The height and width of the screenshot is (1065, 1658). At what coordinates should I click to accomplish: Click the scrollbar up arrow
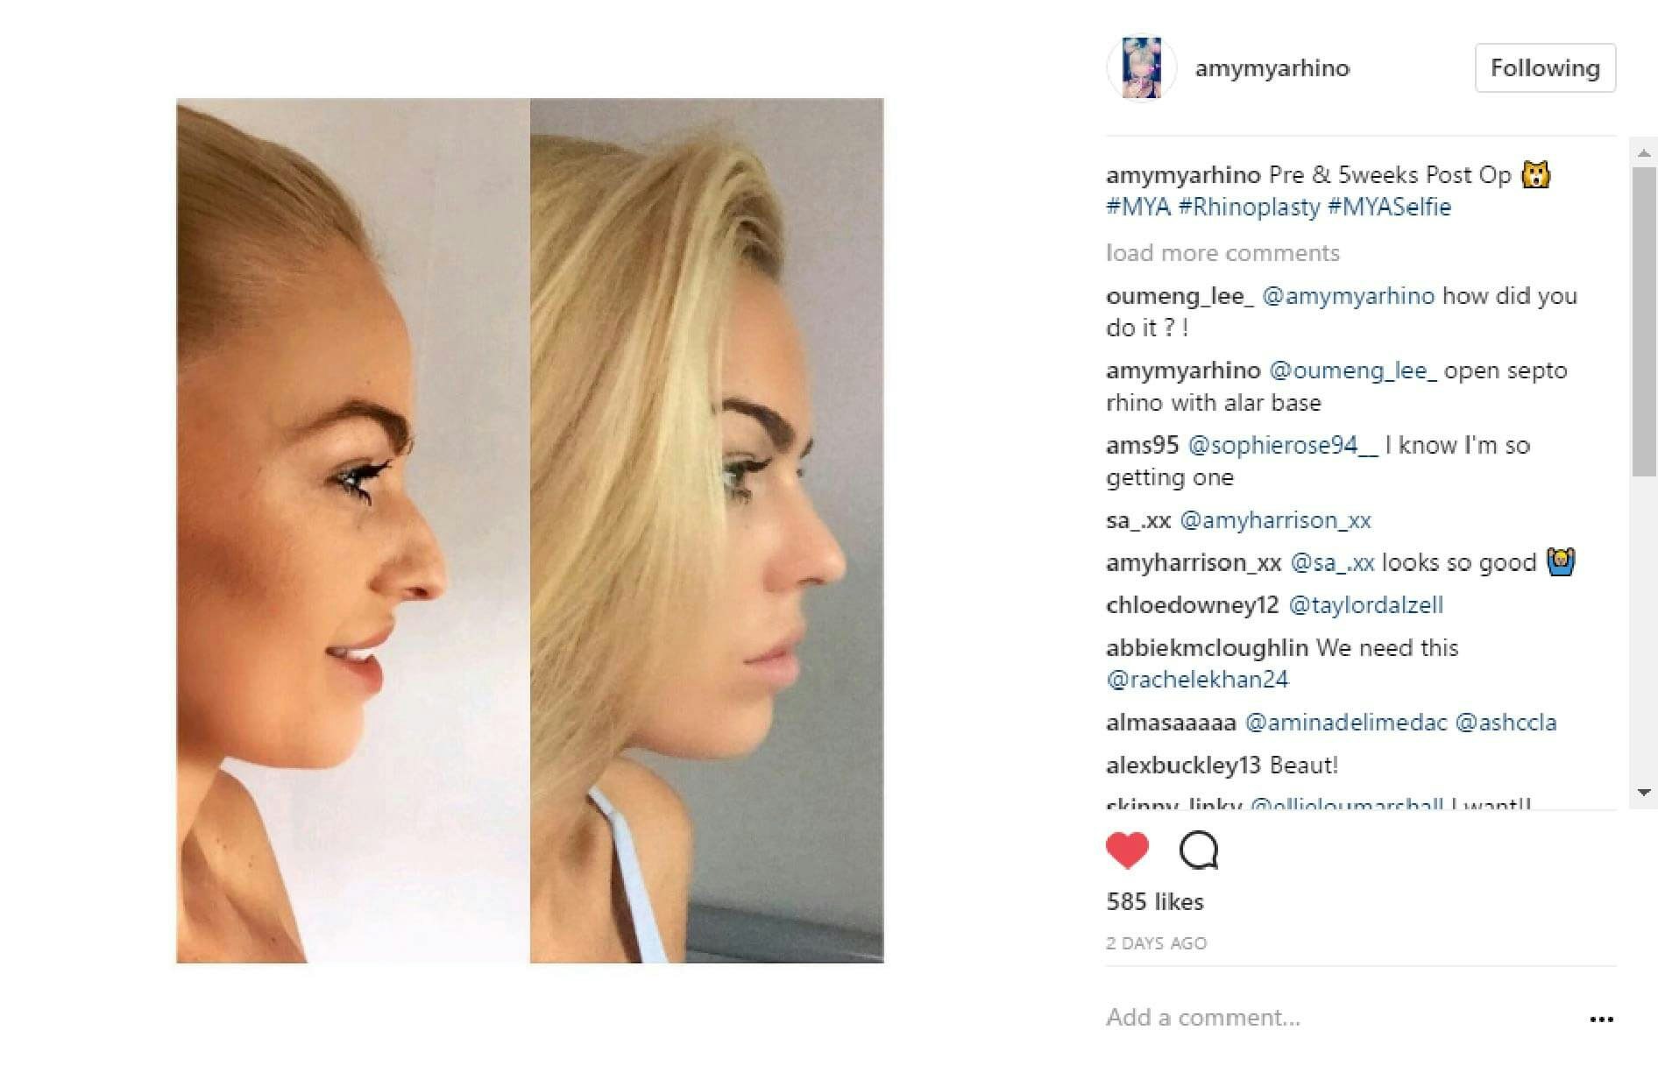(1644, 153)
